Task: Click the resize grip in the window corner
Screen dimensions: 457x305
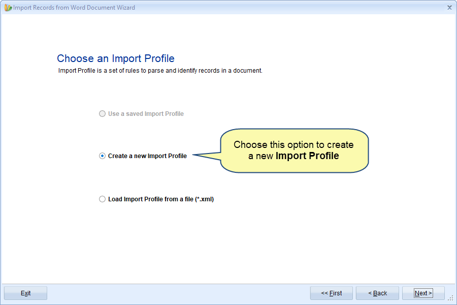Action: tap(450, 298)
